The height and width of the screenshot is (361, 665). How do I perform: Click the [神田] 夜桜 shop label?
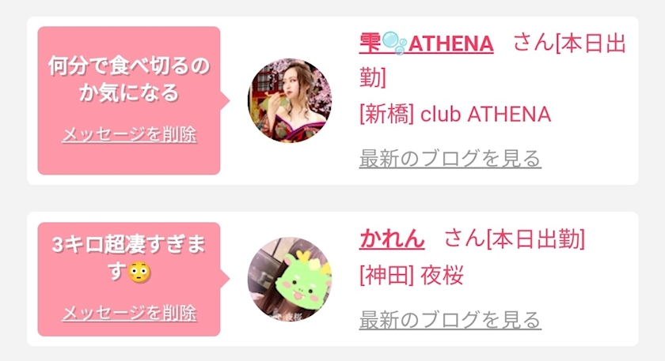coord(412,276)
